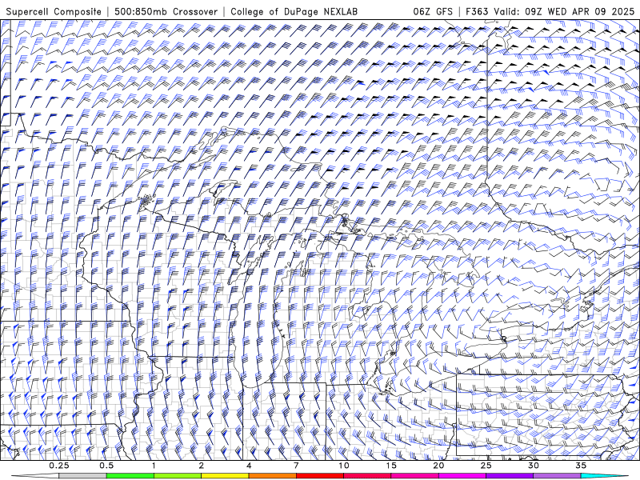This screenshot has width=640, height=480.
Task: Click the legend value 30
Action: pyautogui.click(x=534, y=466)
